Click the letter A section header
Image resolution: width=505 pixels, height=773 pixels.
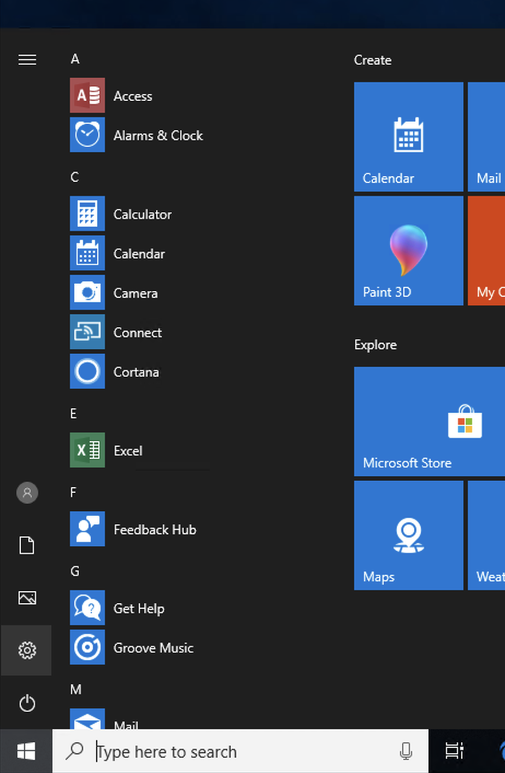pos(75,59)
